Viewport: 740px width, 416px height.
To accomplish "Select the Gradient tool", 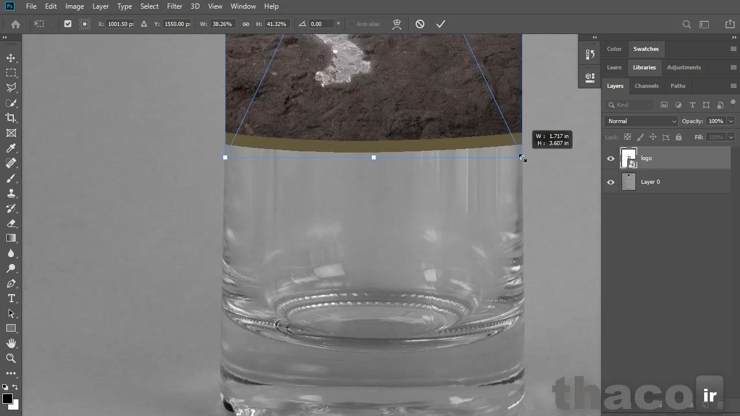I will pos(11,238).
